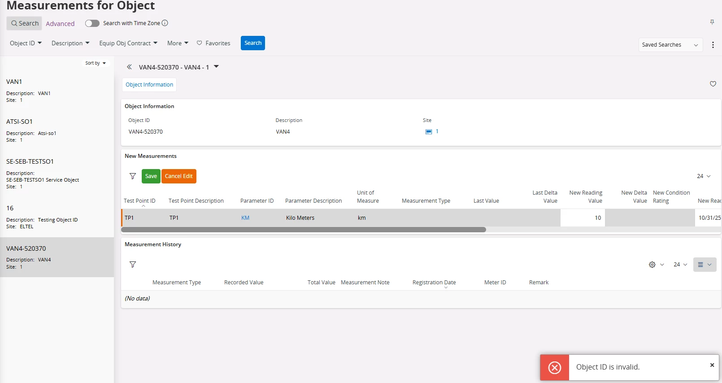Click the Last Delta Value column header
This screenshot has height=383, width=722.
[545, 197]
